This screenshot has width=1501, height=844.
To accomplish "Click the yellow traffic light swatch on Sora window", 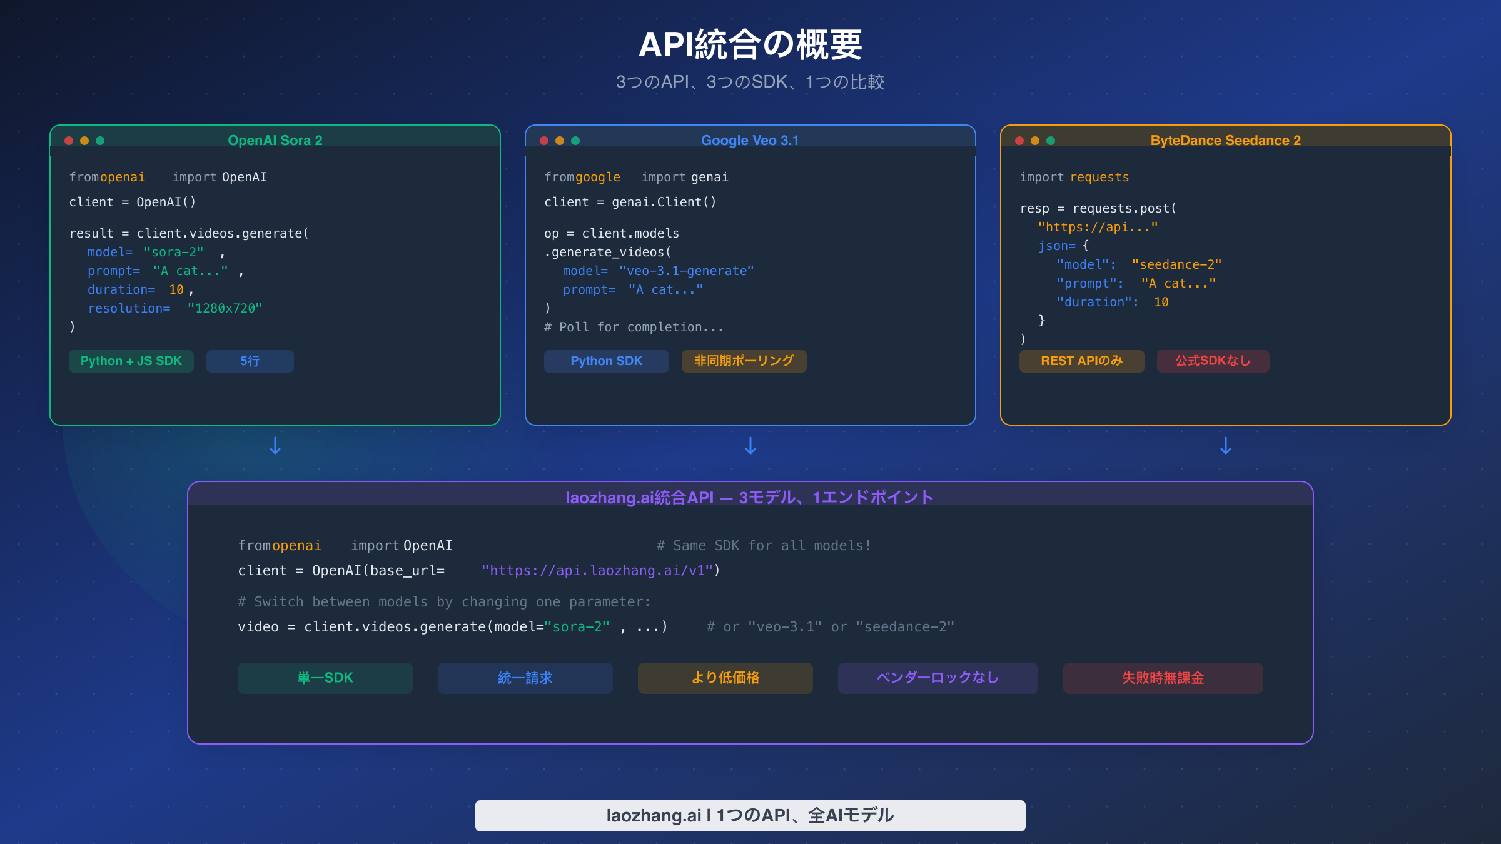I will (x=84, y=141).
